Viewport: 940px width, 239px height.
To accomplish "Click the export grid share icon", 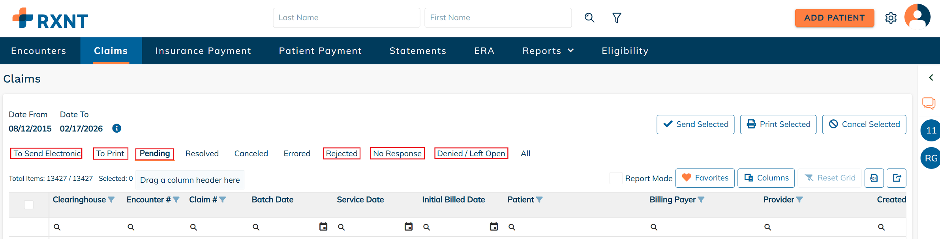I will (x=897, y=178).
